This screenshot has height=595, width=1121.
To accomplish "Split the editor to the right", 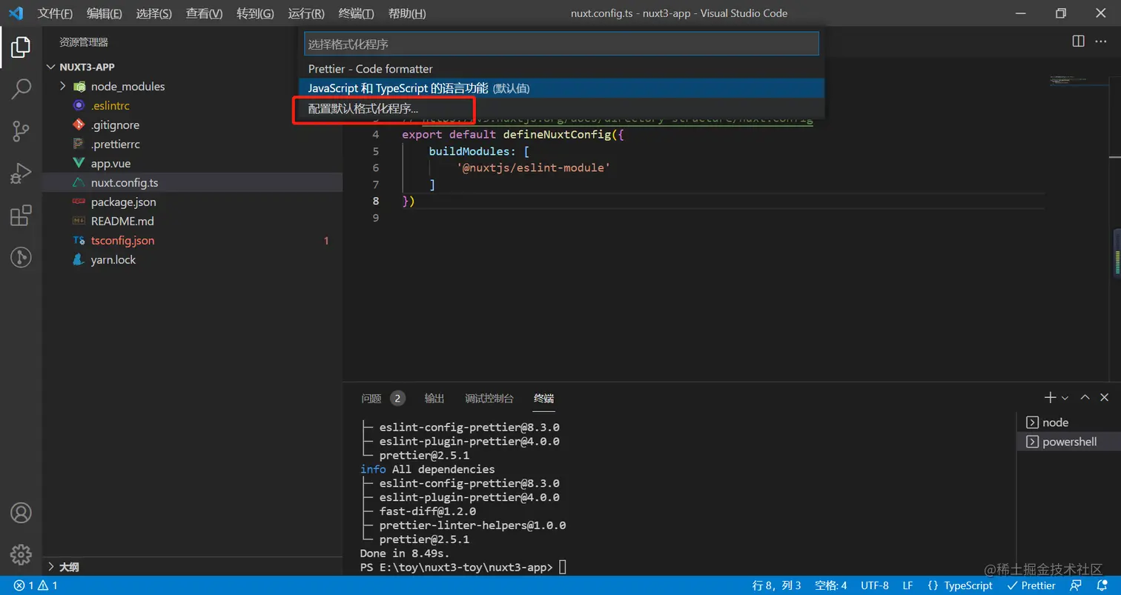I will (x=1079, y=41).
